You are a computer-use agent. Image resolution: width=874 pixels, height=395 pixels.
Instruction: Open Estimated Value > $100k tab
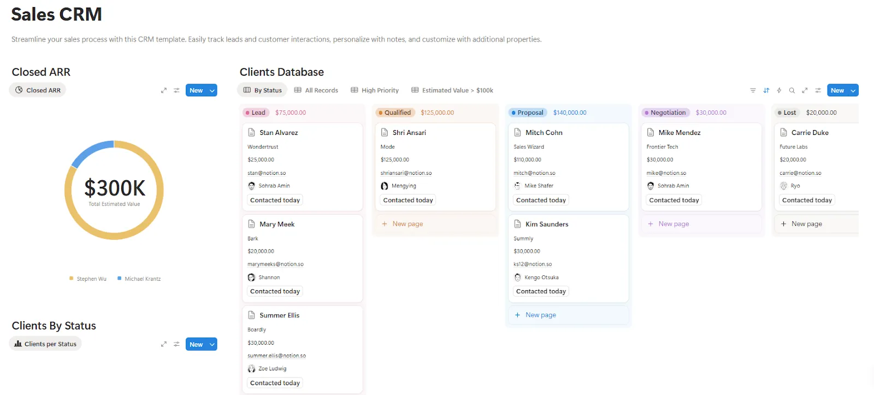point(452,90)
